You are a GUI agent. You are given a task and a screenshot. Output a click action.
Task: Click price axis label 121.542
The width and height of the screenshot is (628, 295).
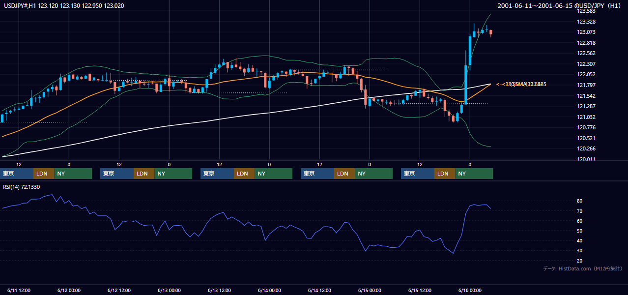[x=586, y=96]
